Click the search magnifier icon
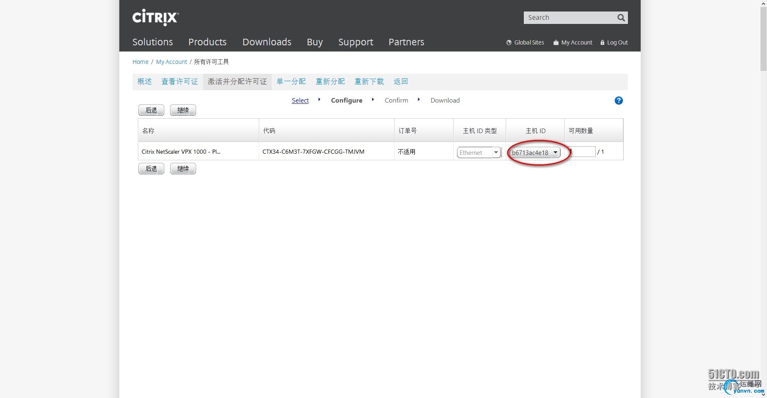The image size is (767, 398). pos(621,18)
